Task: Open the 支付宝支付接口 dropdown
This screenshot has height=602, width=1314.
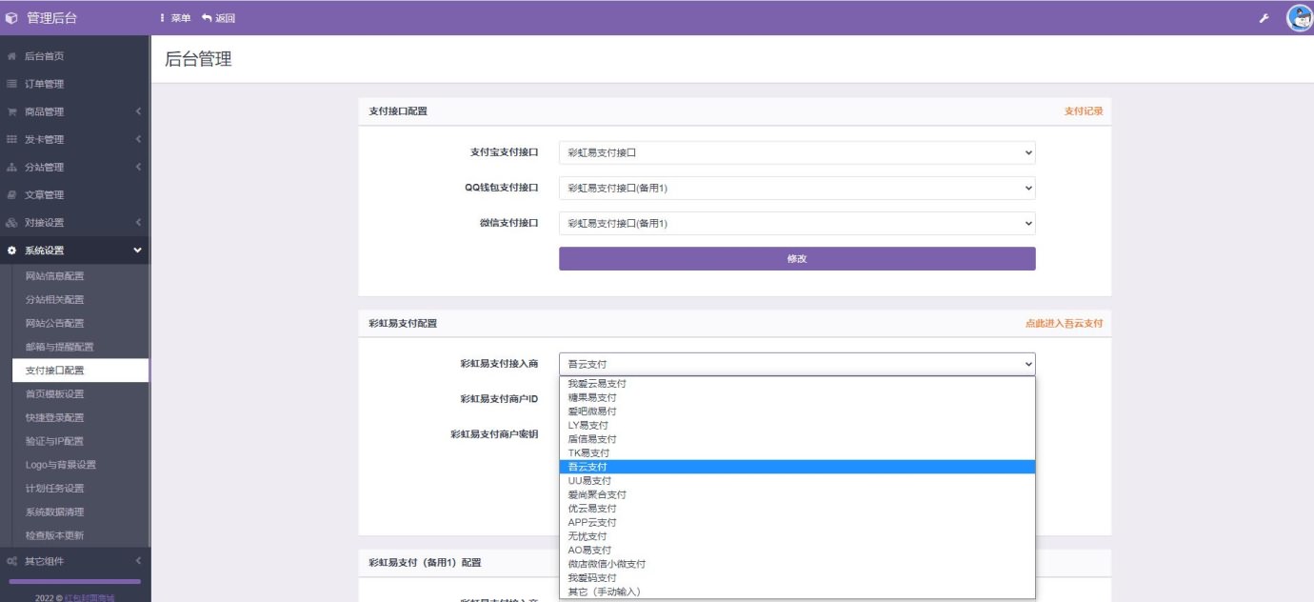Action: click(797, 152)
